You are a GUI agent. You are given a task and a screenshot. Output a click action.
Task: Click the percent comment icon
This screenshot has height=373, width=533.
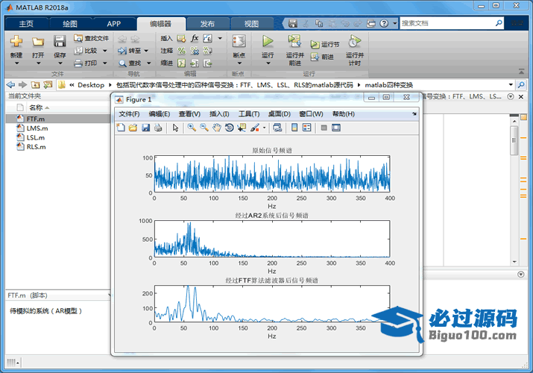tap(182, 51)
